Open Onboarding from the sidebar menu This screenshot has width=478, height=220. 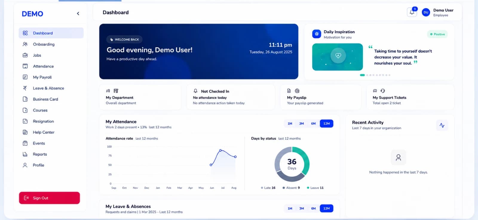pos(51,44)
